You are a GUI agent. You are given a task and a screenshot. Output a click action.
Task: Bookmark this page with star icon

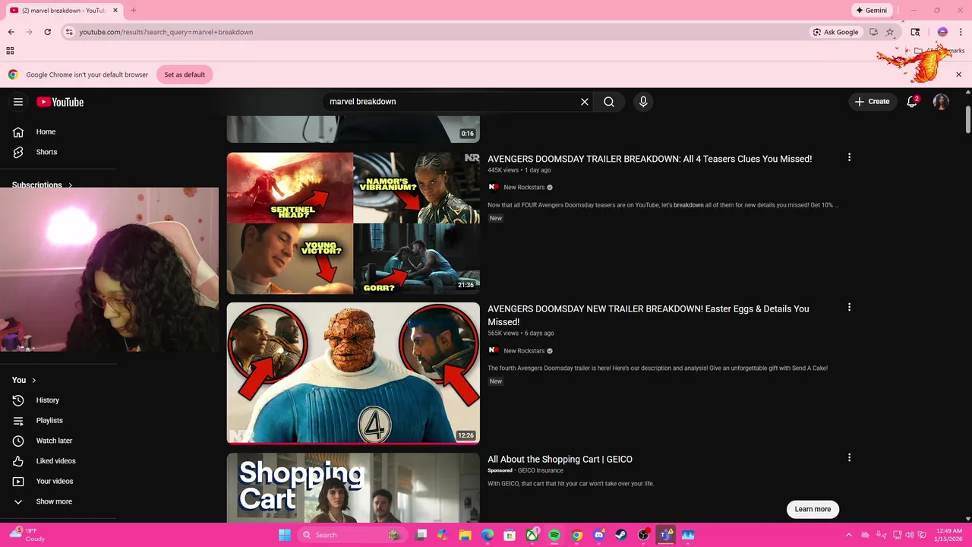pyautogui.click(x=890, y=32)
